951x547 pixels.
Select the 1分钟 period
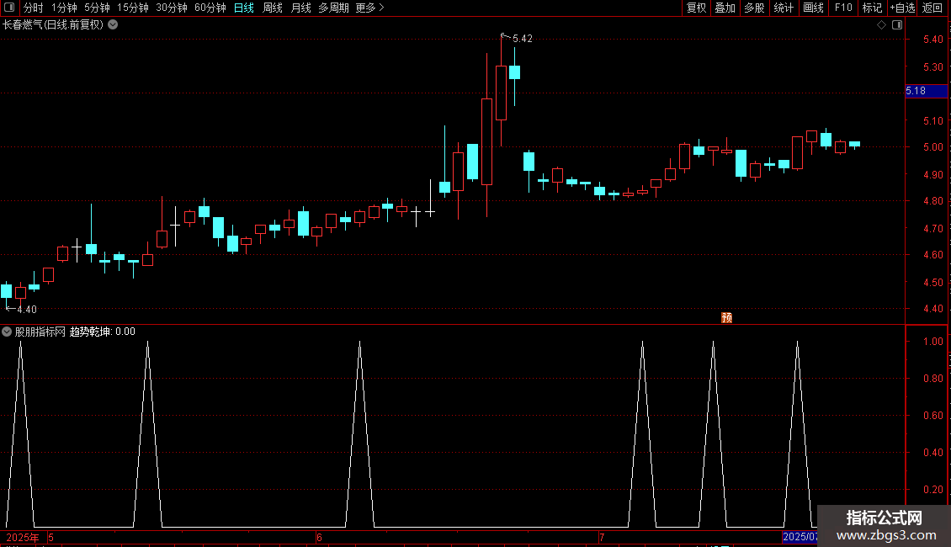[64, 8]
